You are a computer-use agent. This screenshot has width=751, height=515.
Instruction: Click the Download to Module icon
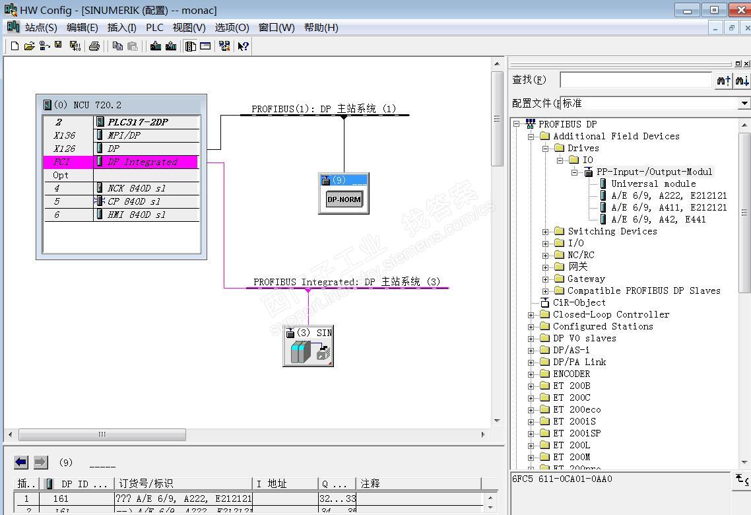pos(156,46)
